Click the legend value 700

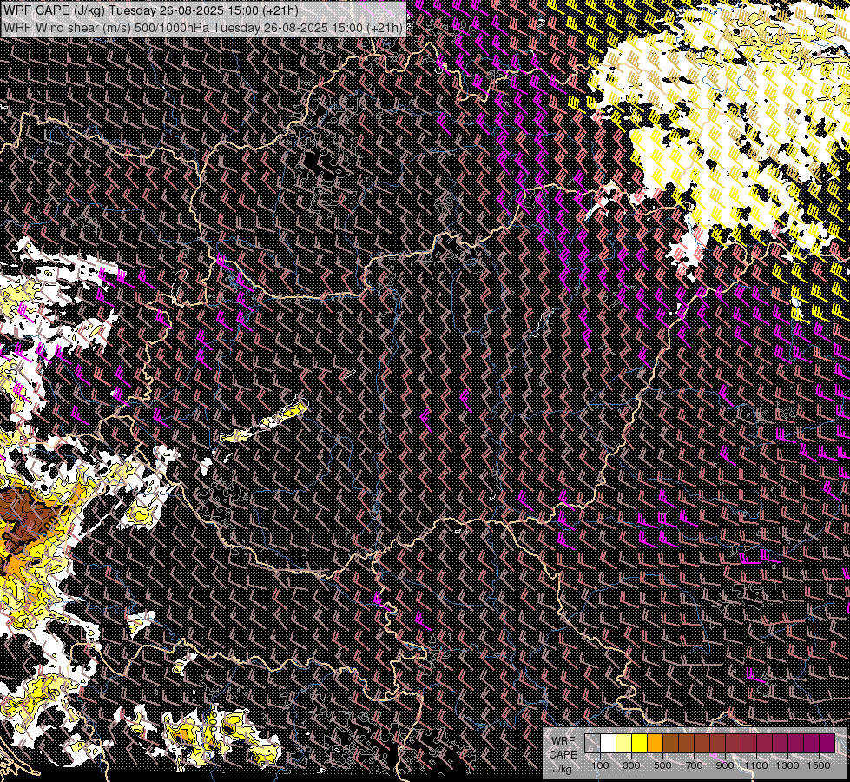point(694,765)
